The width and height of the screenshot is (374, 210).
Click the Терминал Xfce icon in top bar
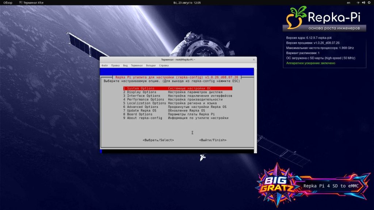(x=21, y=3)
